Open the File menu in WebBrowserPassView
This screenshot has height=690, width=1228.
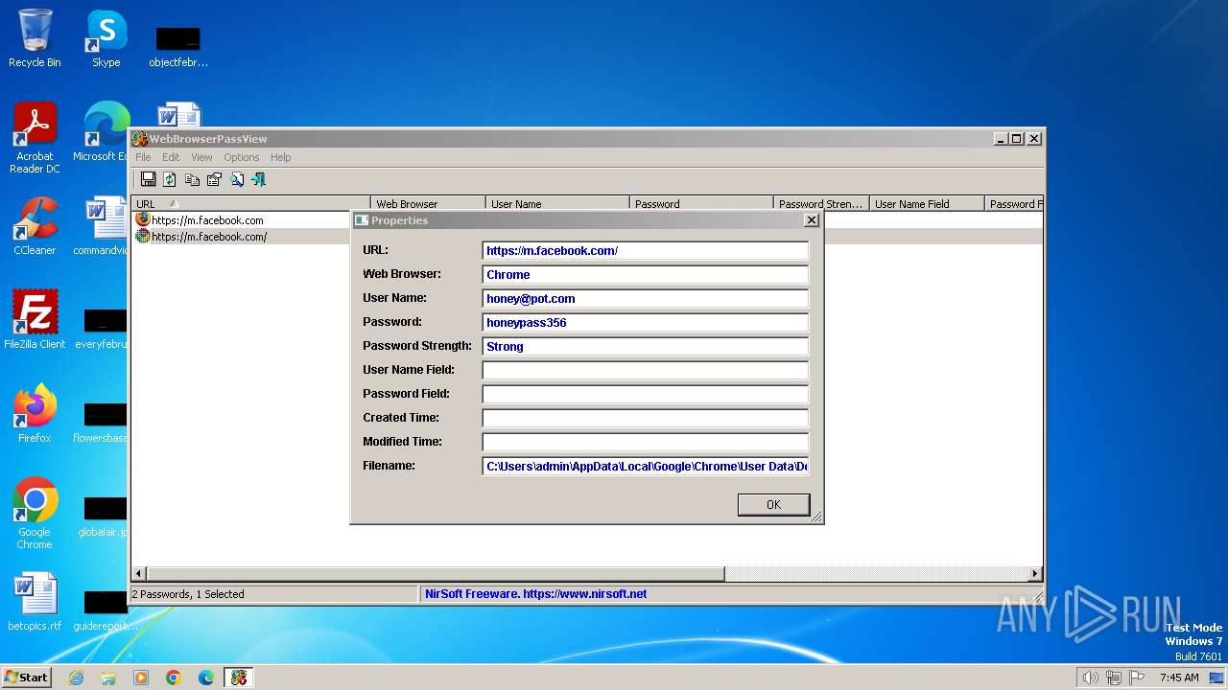tap(143, 157)
